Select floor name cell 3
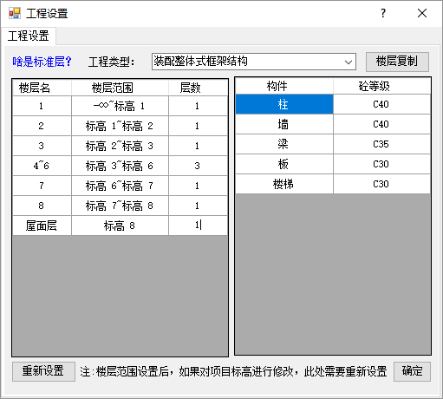Screen dimensions: 443x399 [42, 146]
